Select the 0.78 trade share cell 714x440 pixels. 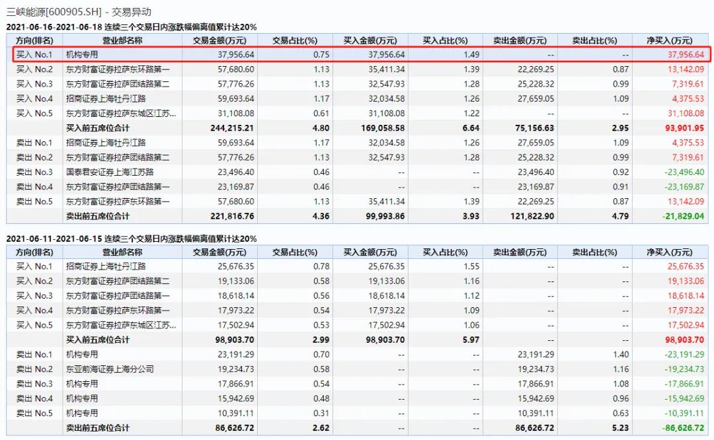[x=321, y=266]
